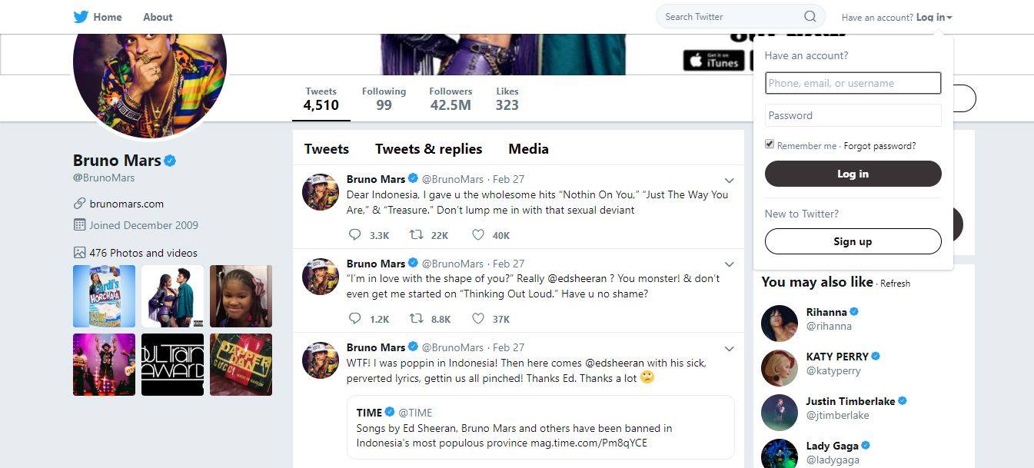Click the search magnifier icon

coord(810,17)
